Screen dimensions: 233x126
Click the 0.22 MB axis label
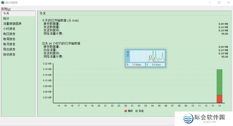pos(47,64)
